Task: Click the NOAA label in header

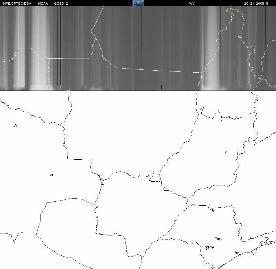Action: 43,3
